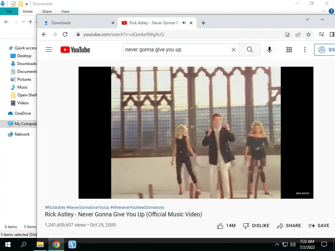This screenshot has height=251, width=335.
Task: Switch to the Downloads browser tab
Action: 77,23
